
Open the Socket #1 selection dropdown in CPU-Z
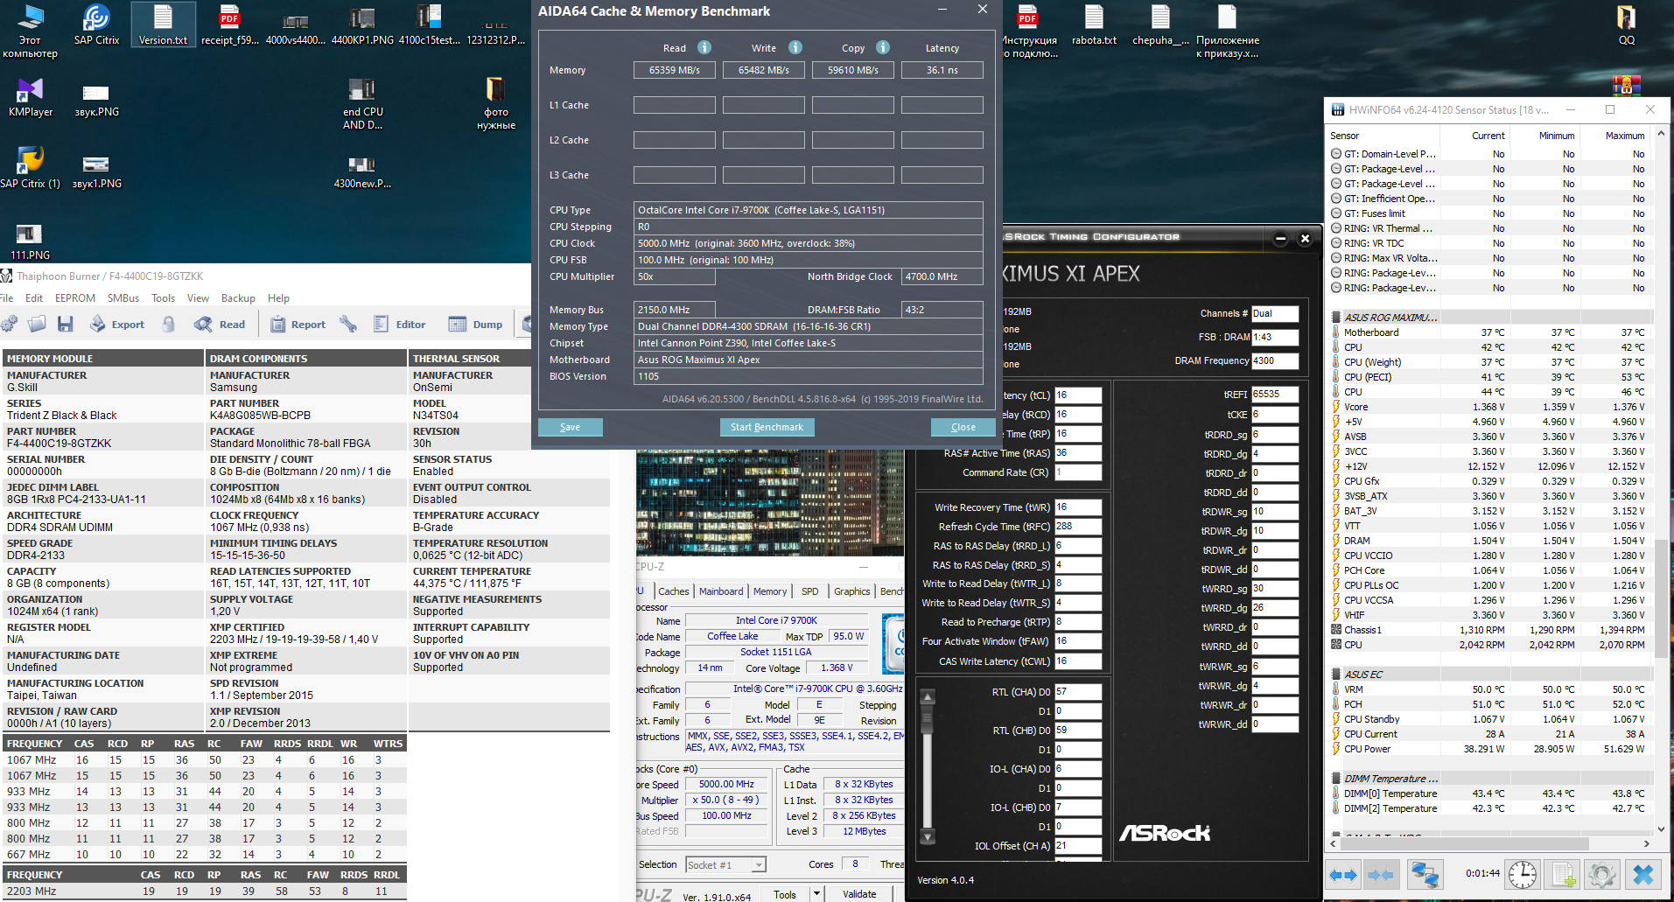click(x=726, y=865)
